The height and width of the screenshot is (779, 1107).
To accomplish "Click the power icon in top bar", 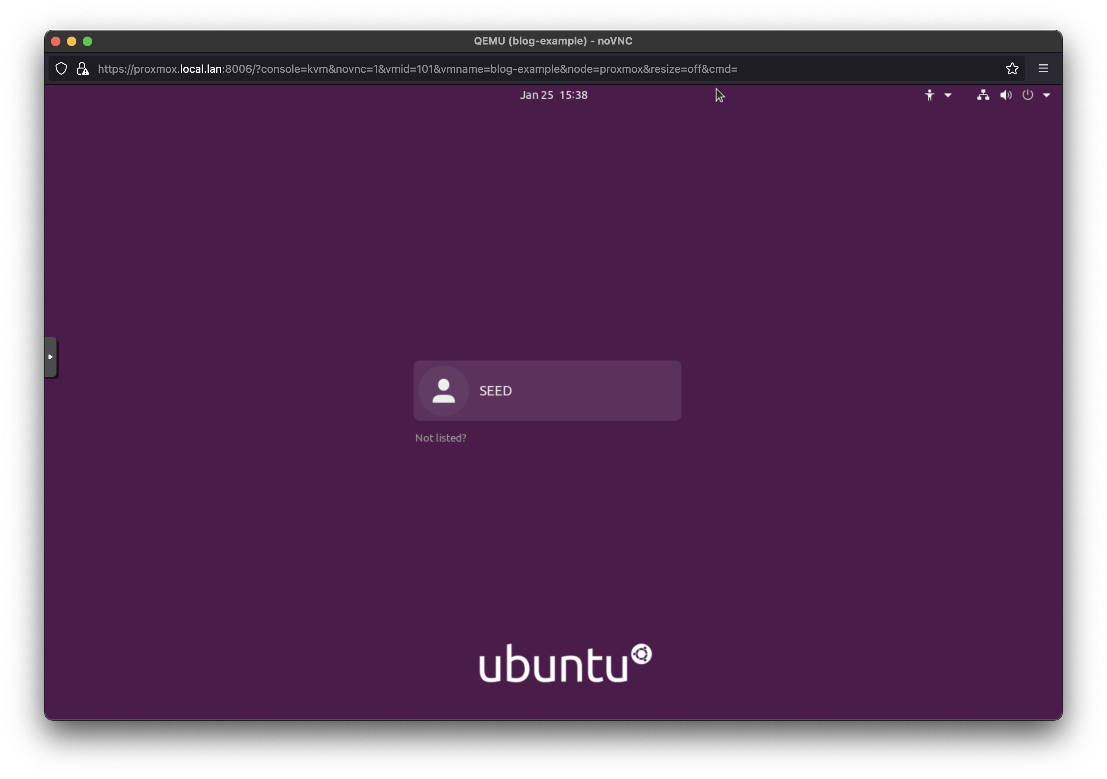I will 1027,95.
